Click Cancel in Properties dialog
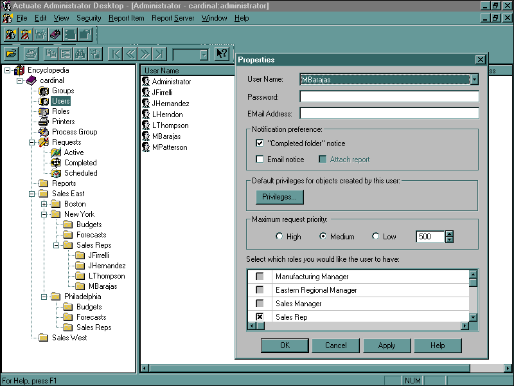This screenshot has width=514, height=386. [335, 345]
